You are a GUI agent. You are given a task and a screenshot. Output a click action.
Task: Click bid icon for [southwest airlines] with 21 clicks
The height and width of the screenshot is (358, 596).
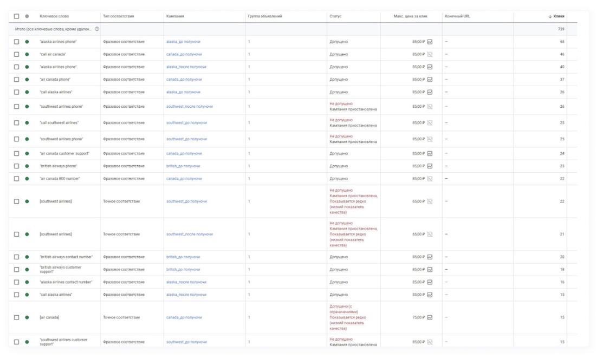(430, 234)
